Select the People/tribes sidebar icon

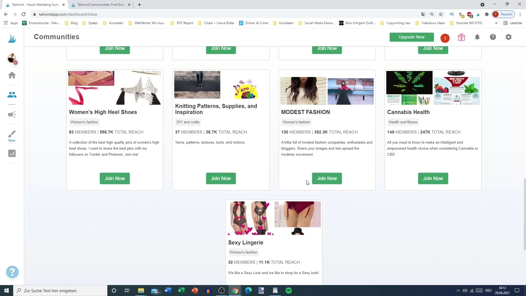(12, 95)
